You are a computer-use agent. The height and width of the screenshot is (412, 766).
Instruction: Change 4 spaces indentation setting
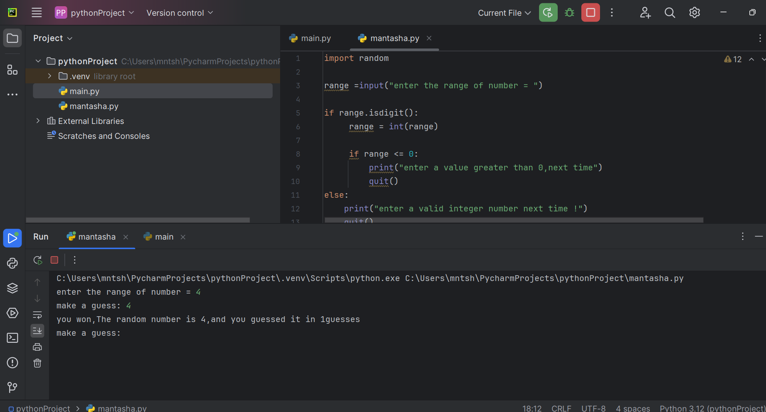click(x=633, y=408)
